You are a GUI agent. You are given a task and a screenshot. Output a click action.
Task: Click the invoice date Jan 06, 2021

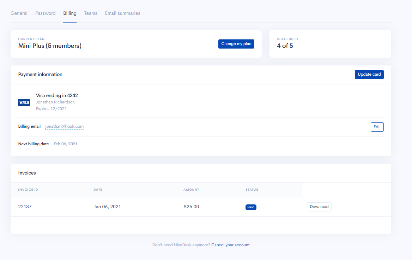[x=107, y=207]
